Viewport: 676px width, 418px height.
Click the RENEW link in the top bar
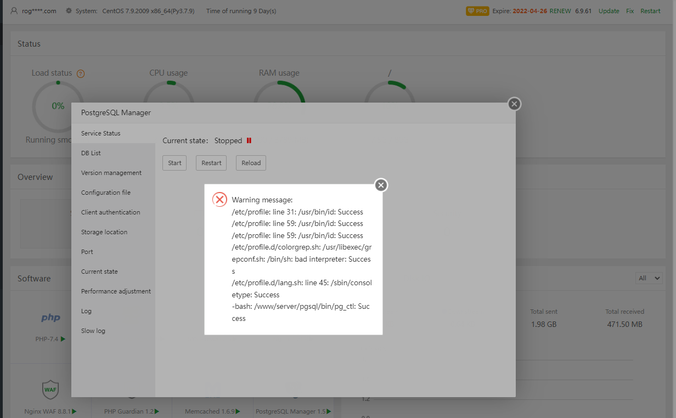click(560, 10)
